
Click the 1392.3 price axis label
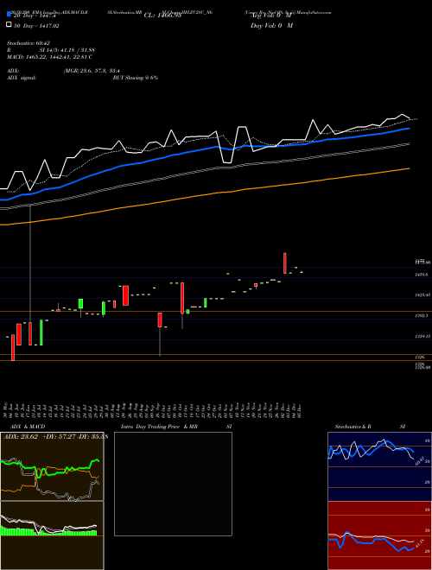[x=423, y=316]
